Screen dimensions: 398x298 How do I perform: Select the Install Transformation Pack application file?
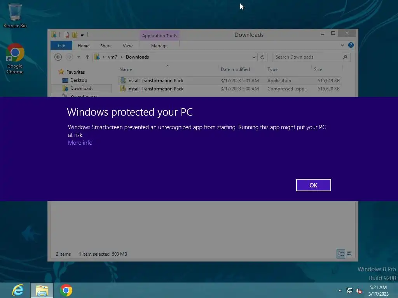229,81
